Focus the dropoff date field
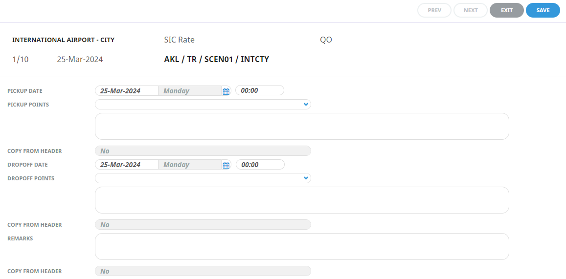This screenshot has width=566, height=279. [126, 165]
